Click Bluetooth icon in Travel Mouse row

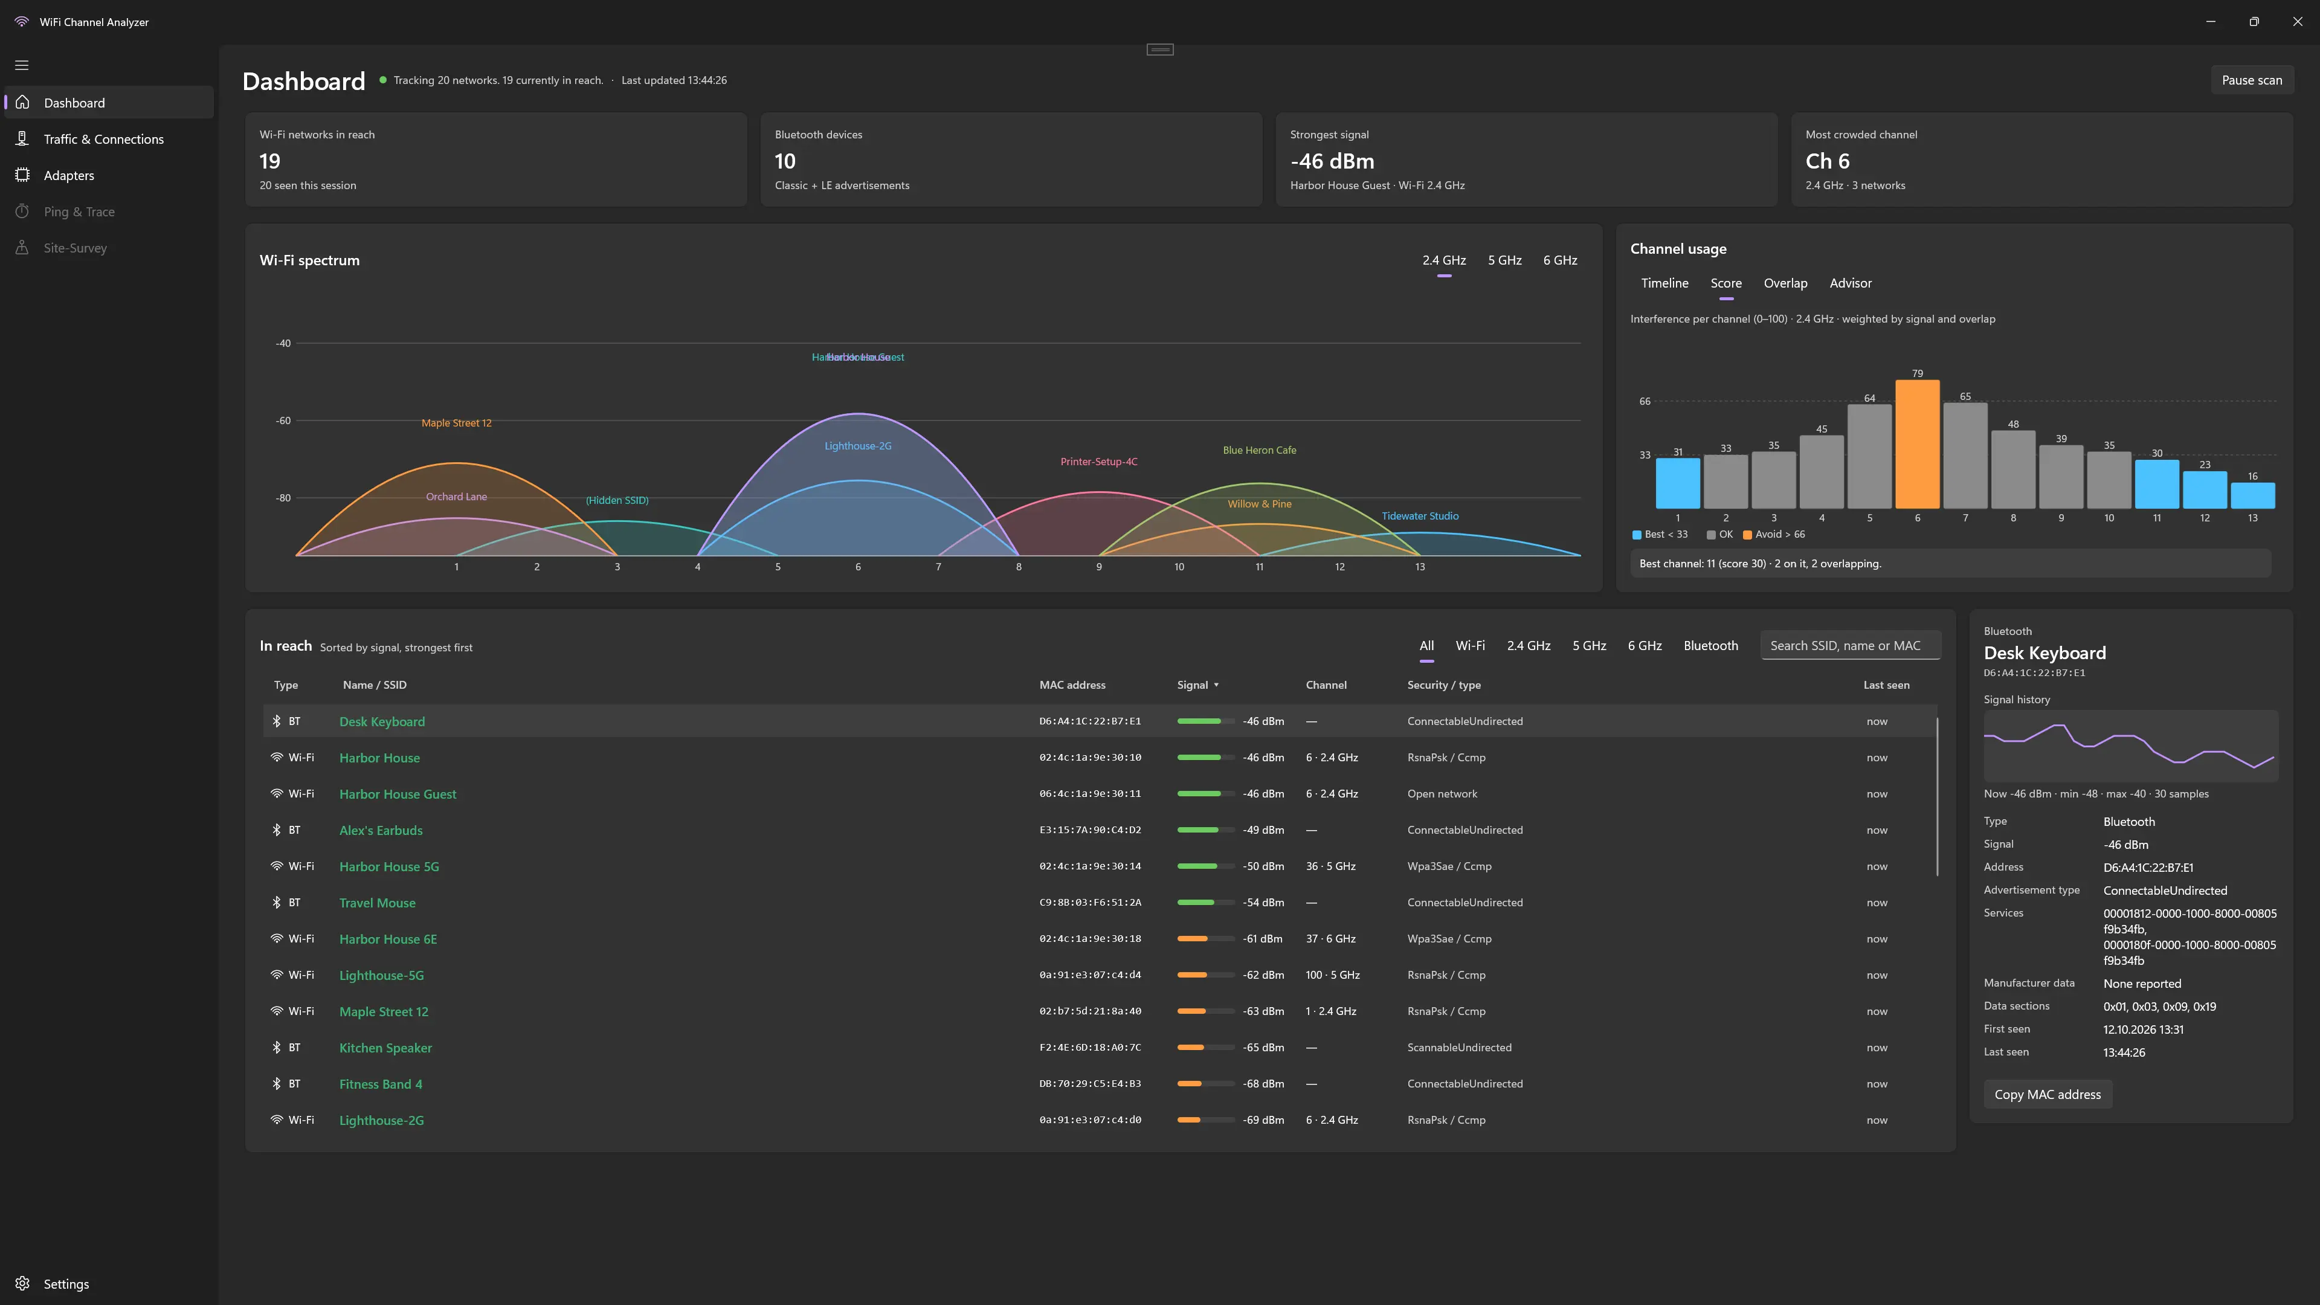[x=277, y=903]
